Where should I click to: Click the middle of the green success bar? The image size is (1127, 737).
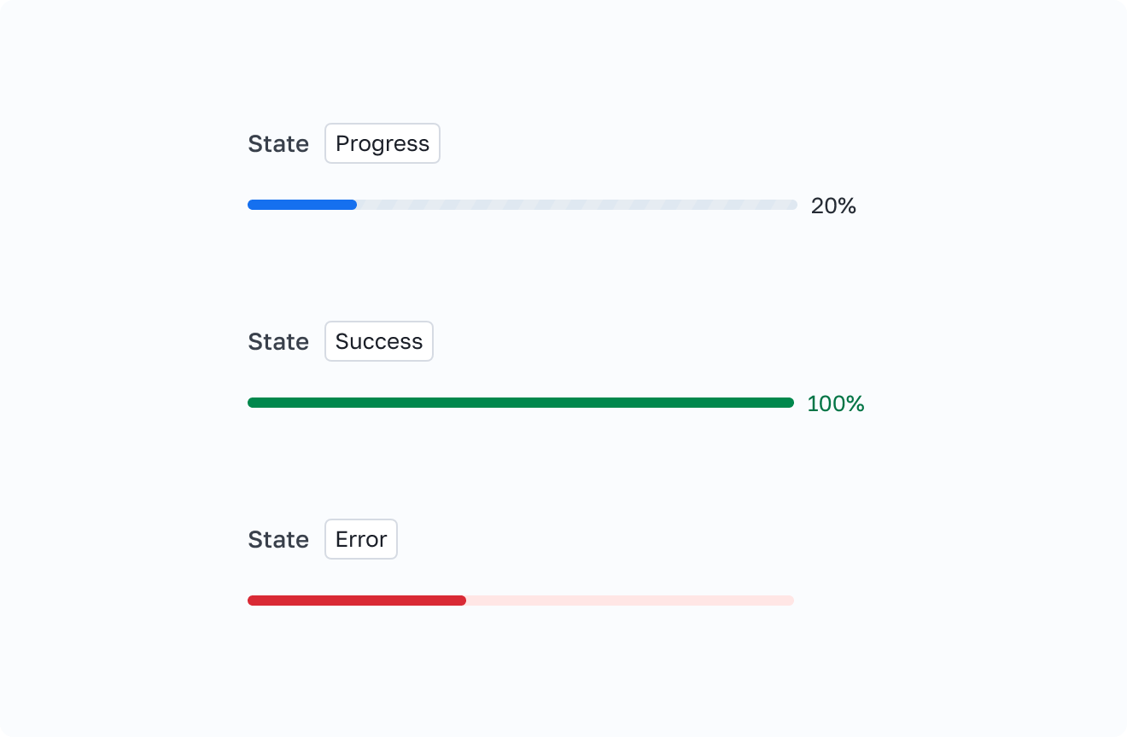tap(521, 403)
